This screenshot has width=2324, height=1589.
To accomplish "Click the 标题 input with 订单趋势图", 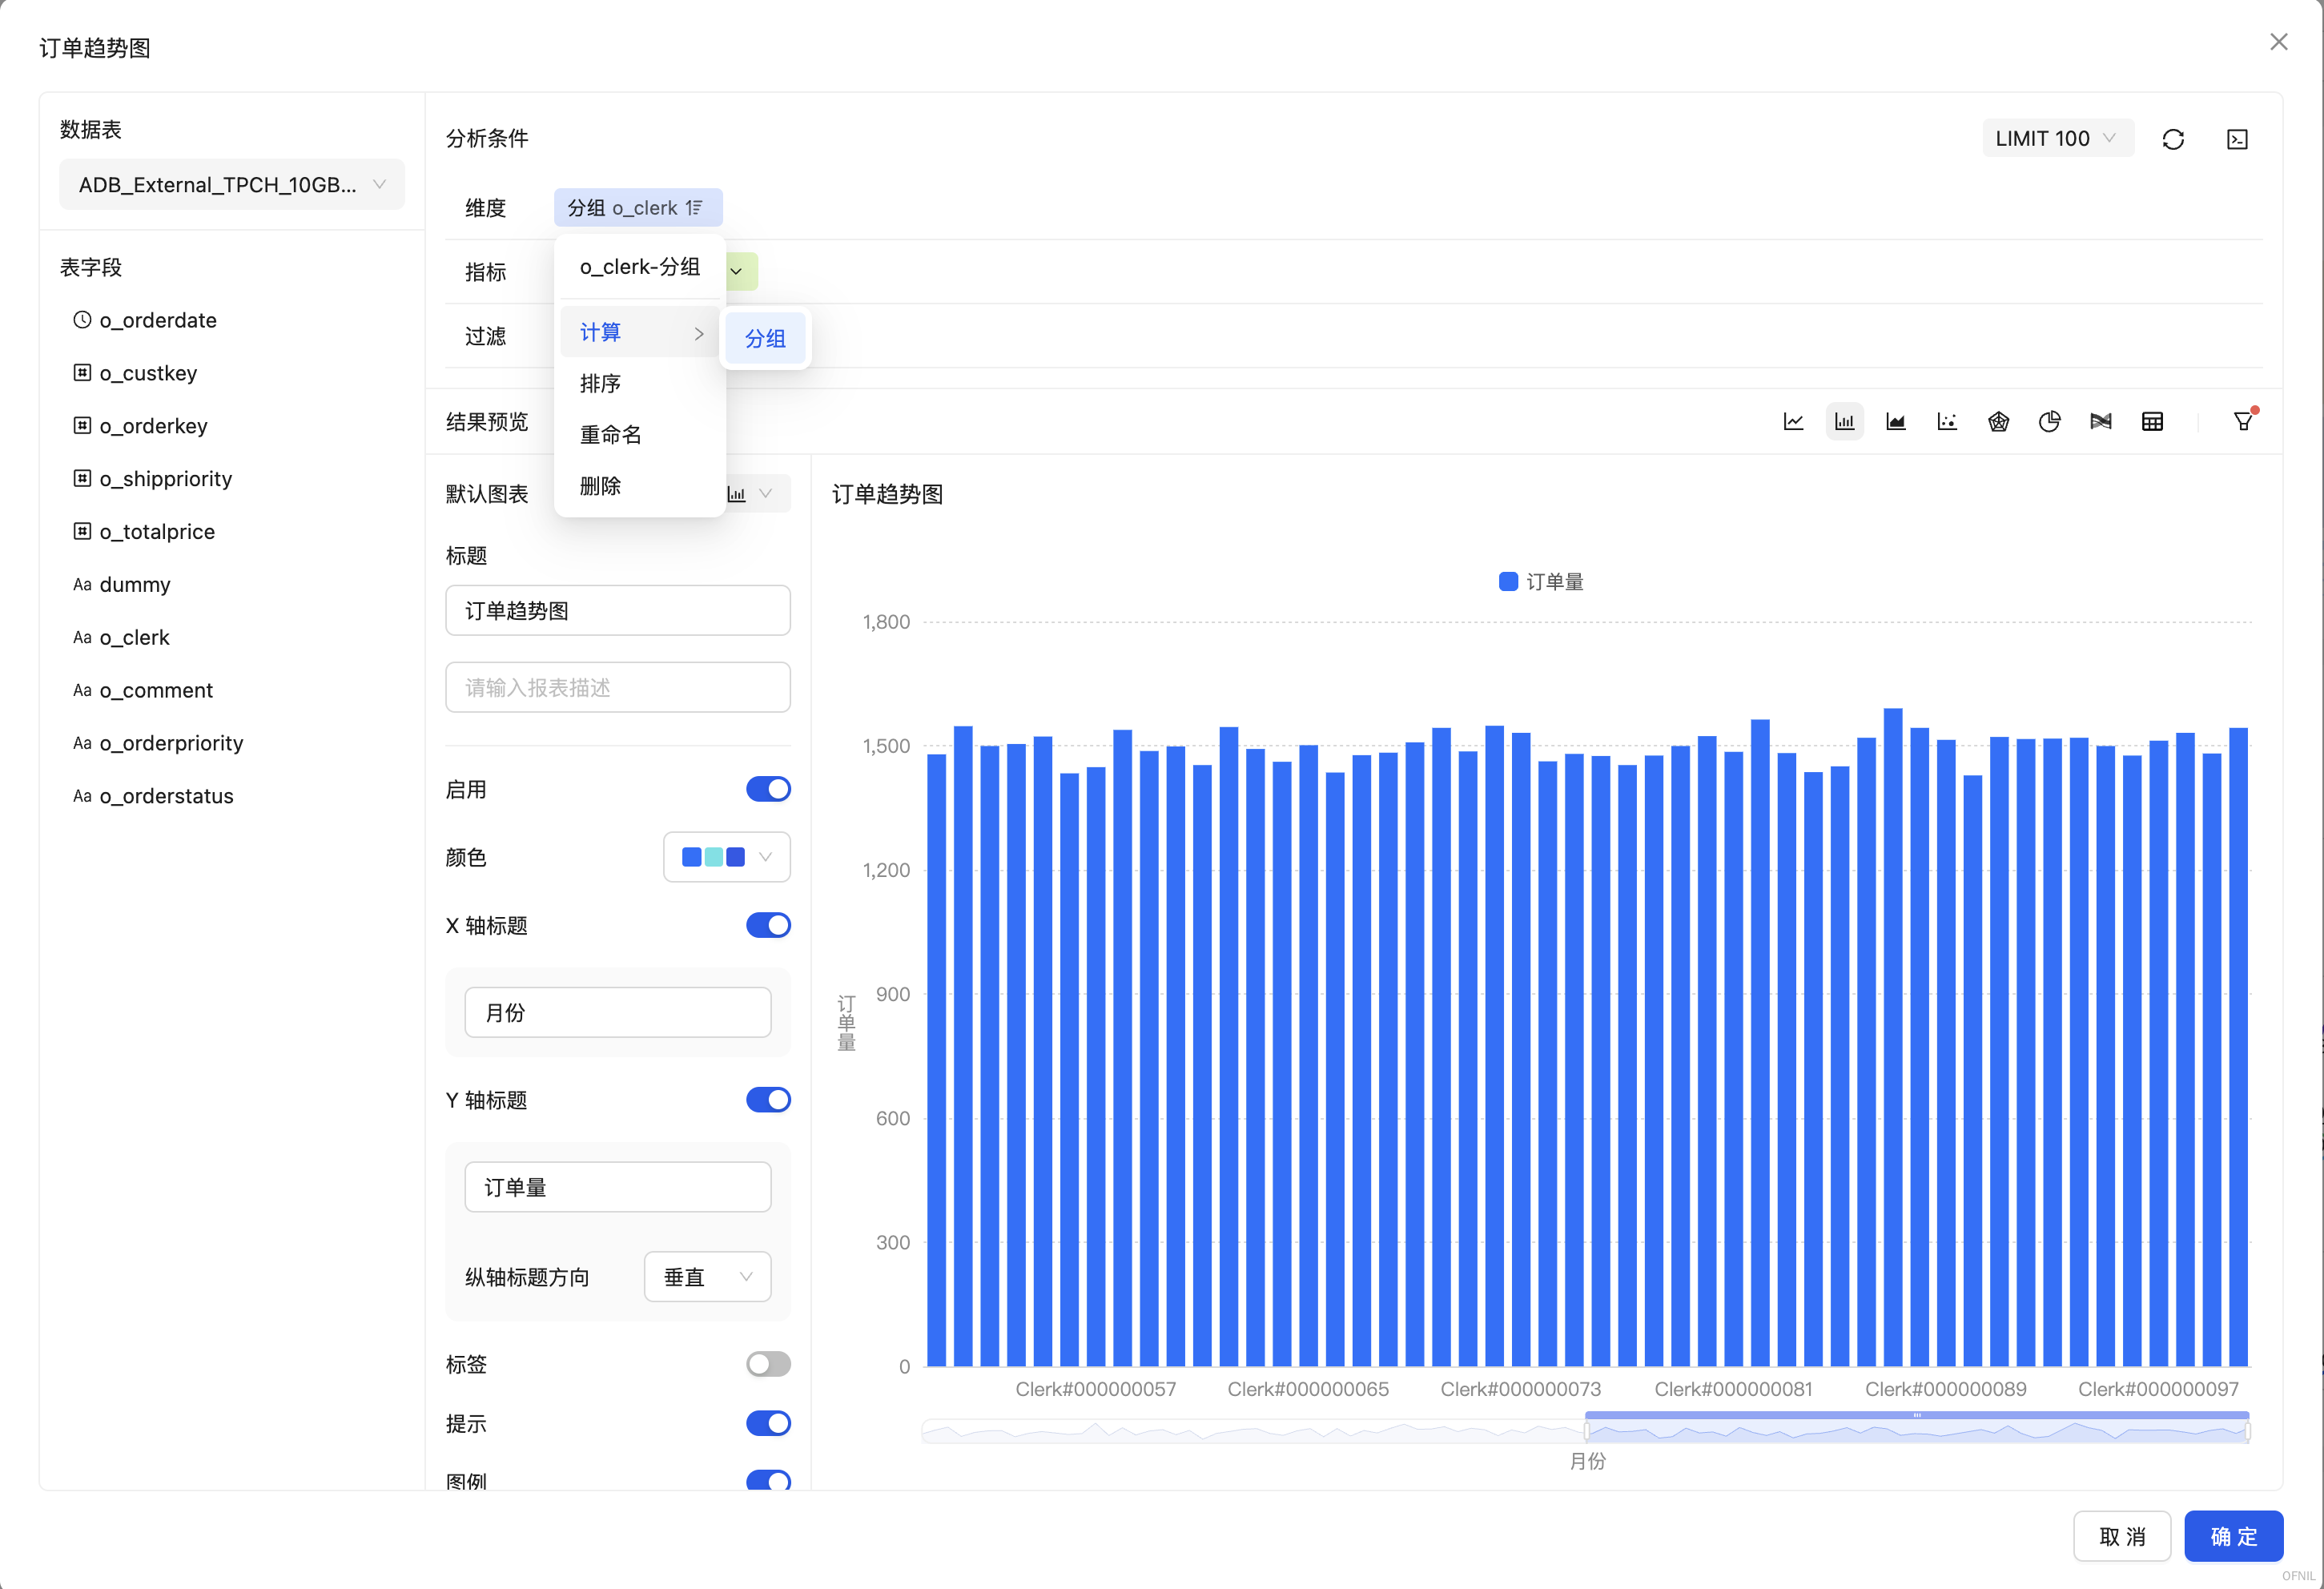I will click(618, 611).
